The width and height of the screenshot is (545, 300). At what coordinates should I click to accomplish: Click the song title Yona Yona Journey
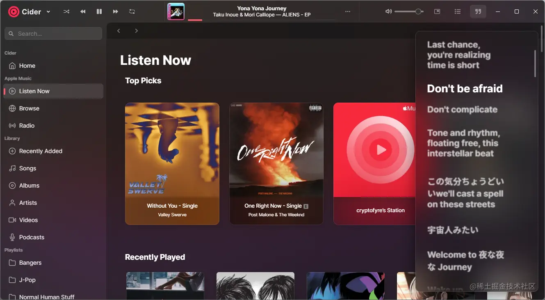[x=262, y=8]
